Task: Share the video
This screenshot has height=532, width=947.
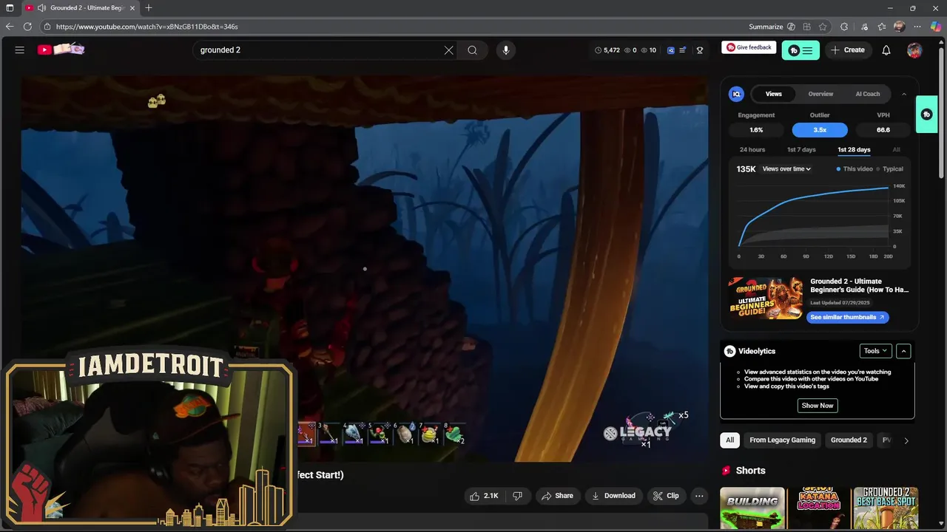Action: 556,496
